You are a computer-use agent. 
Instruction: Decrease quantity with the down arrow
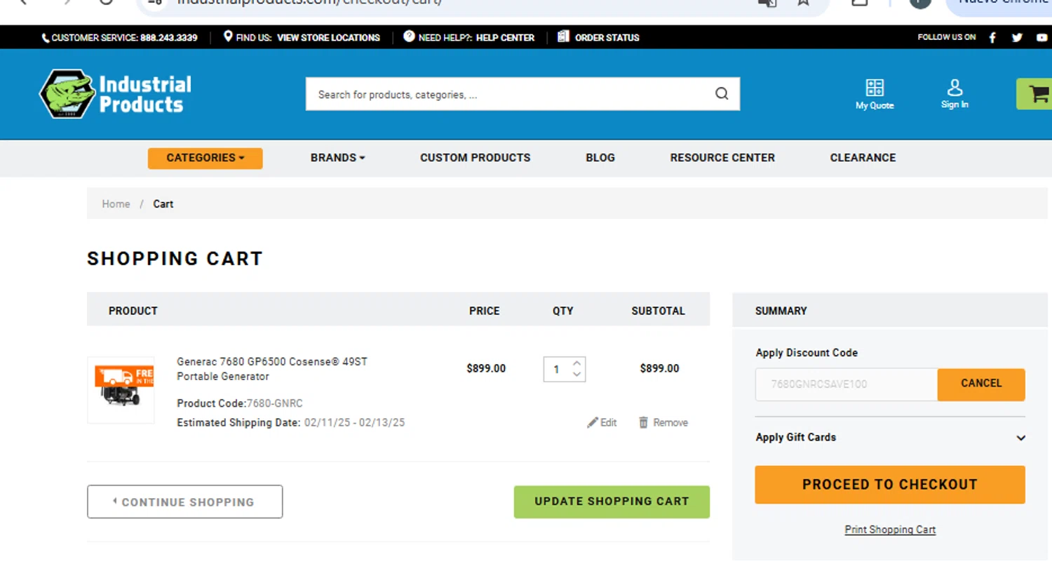point(576,375)
